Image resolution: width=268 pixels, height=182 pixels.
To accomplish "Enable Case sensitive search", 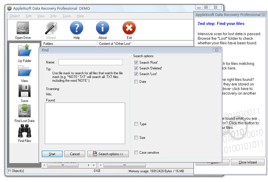I will (x=136, y=153).
